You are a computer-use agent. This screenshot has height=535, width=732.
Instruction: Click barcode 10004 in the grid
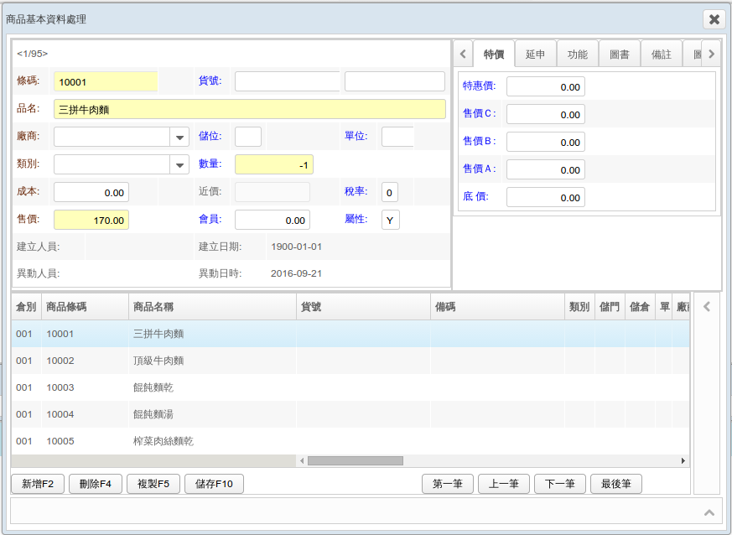60,414
